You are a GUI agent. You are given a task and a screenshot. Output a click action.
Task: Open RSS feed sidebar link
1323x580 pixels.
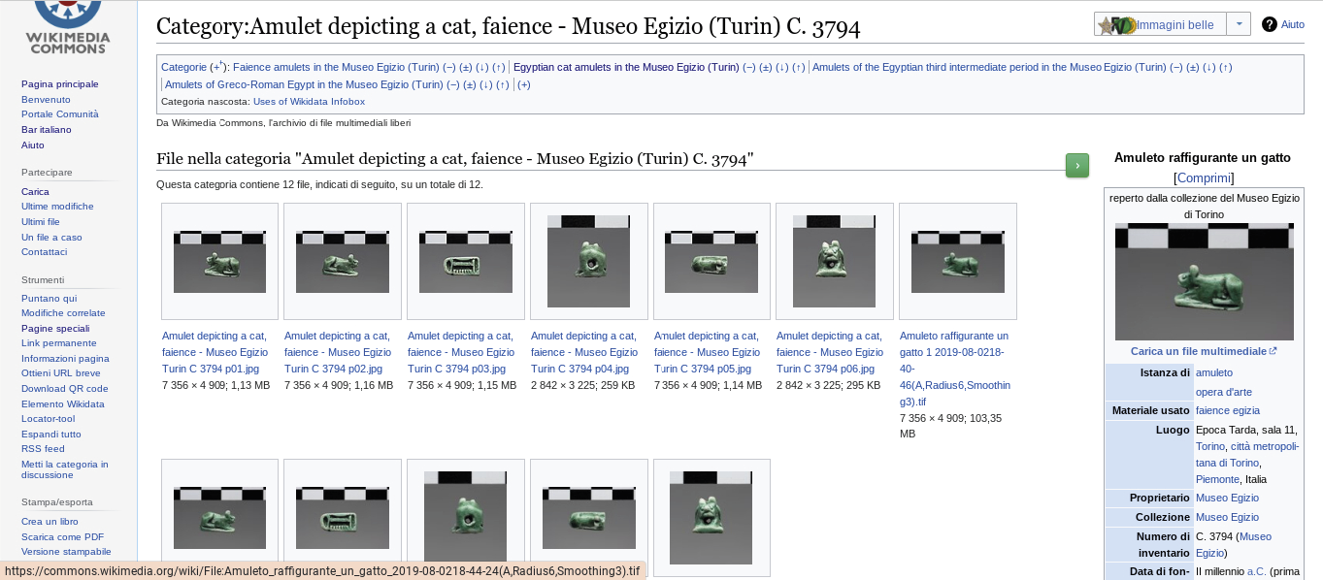pos(43,448)
